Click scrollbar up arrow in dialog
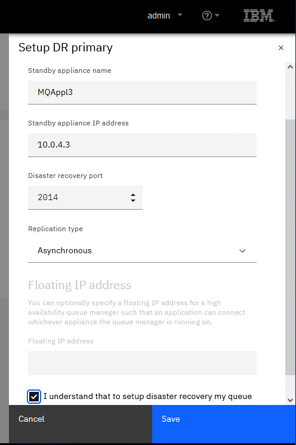 [290, 67]
